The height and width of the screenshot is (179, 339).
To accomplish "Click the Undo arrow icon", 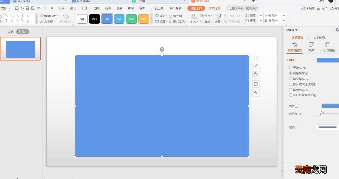I will [39, 8].
